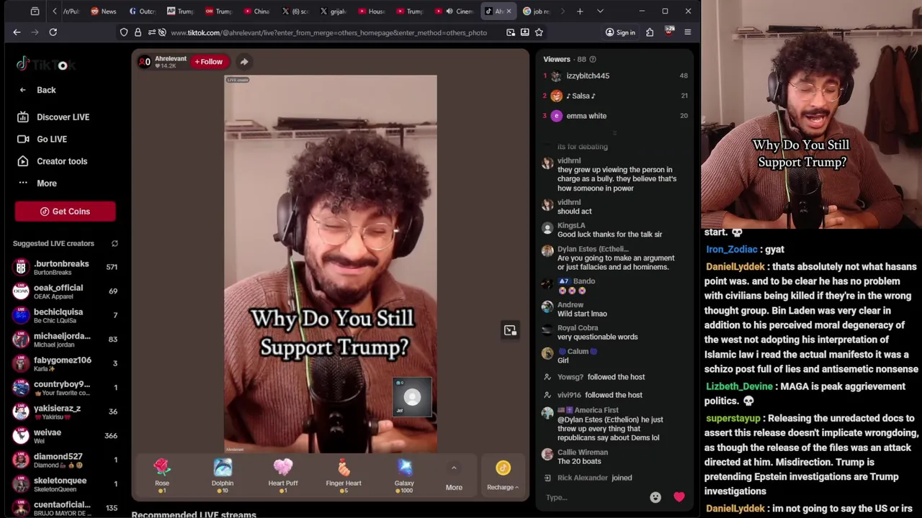
Task: Close the active TikTok tab
Action: (509, 12)
